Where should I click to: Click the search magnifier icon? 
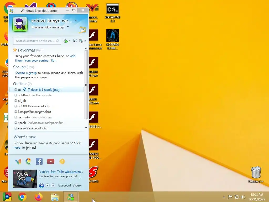point(58,41)
